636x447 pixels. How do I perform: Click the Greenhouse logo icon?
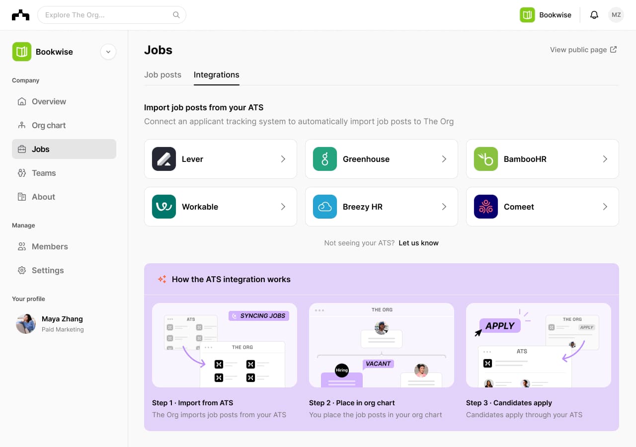tap(325, 159)
